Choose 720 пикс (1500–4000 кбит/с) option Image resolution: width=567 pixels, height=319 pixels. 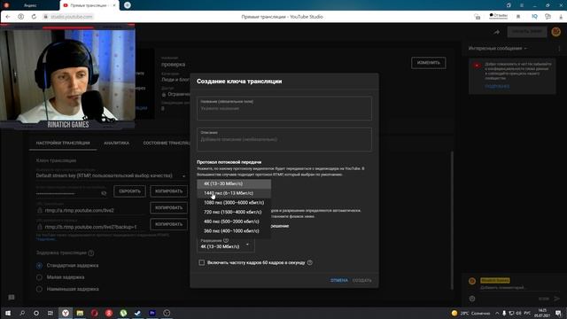(234, 212)
